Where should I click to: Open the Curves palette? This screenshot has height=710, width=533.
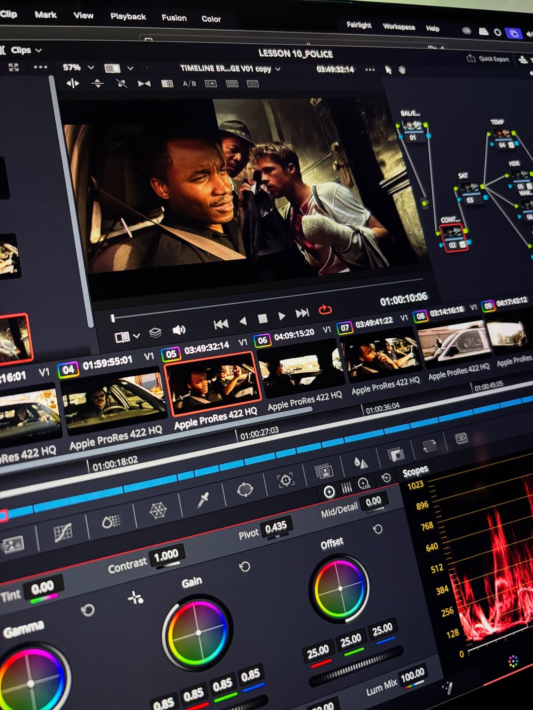63,532
